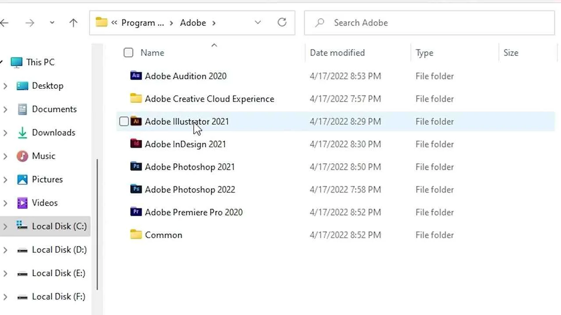Open the recent locations dropdown arrow
The image size is (561, 315).
coord(52,23)
